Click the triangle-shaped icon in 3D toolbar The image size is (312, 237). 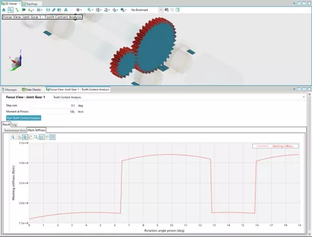[x=66, y=10]
